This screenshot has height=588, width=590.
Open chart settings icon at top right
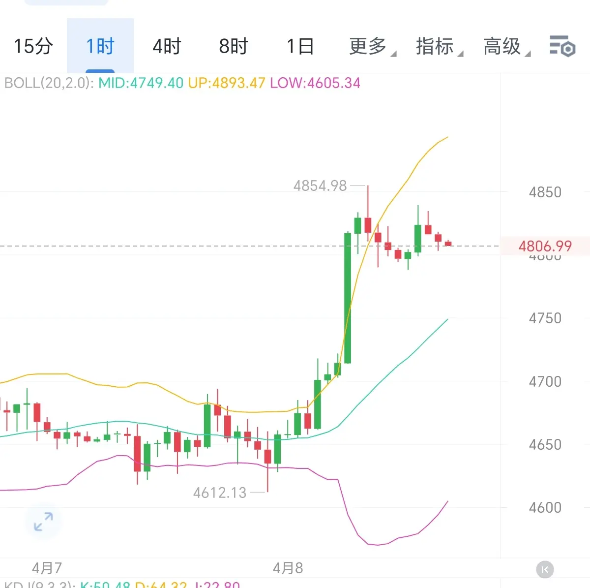(562, 46)
